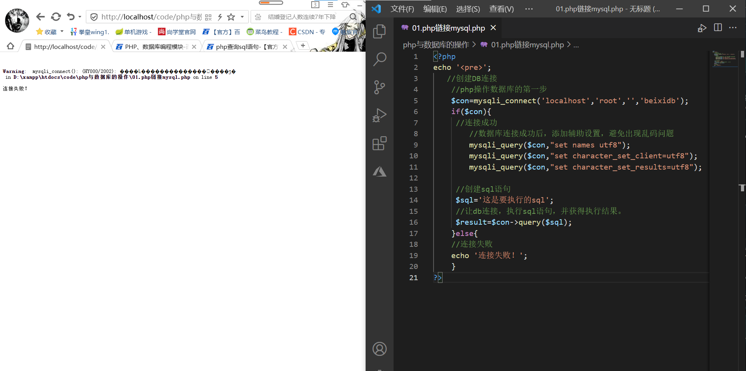Click the VS Code logo icon

click(376, 9)
